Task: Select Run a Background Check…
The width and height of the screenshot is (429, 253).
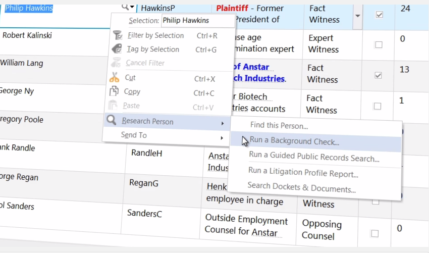Action: click(294, 141)
